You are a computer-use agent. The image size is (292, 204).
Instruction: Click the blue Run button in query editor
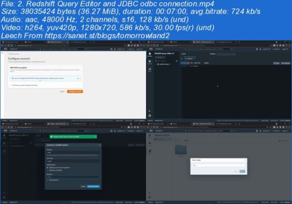(184, 63)
